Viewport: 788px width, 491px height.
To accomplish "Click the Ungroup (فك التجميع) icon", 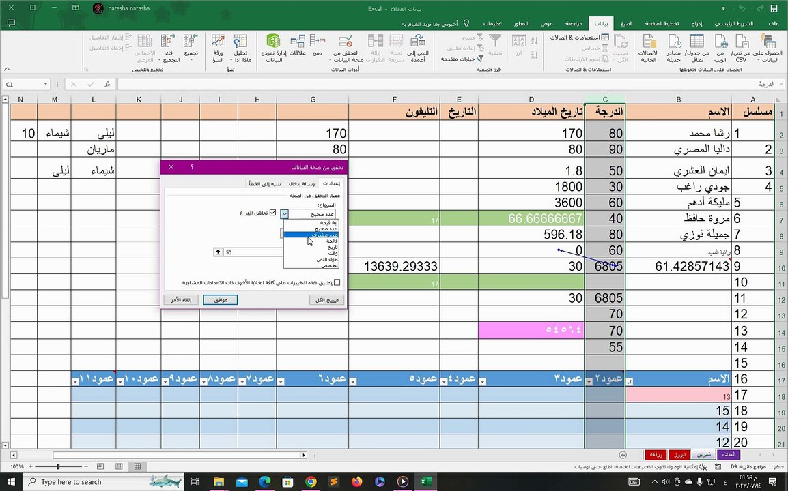I will pos(169,48).
